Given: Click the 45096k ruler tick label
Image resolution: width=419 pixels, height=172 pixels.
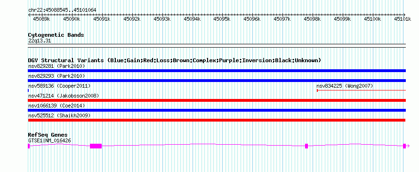Looking at the screenshot, I should tap(252, 19).
